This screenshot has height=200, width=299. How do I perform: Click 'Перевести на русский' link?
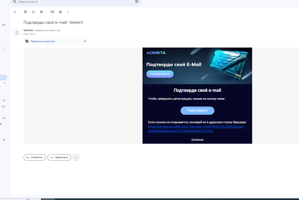click(43, 41)
